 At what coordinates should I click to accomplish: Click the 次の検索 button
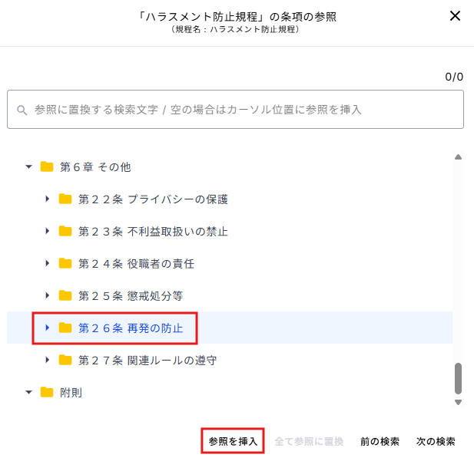pyautogui.click(x=436, y=441)
